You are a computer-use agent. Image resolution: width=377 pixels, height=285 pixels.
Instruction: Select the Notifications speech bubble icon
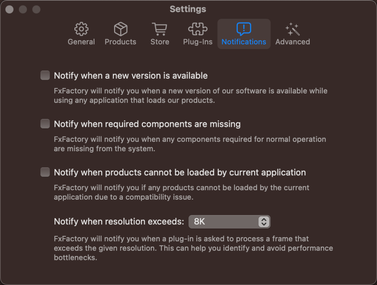coord(244,29)
